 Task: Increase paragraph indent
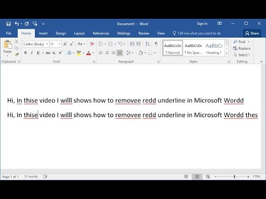point(139,44)
